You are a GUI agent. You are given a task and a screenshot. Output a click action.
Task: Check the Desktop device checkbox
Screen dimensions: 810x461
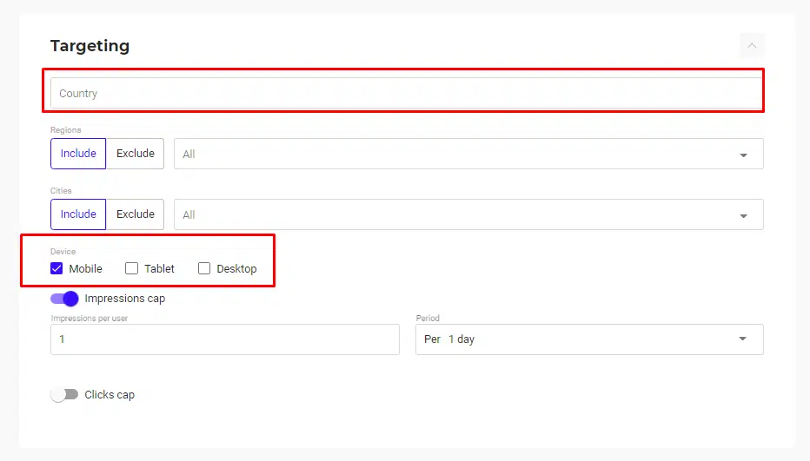click(x=204, y=268)
